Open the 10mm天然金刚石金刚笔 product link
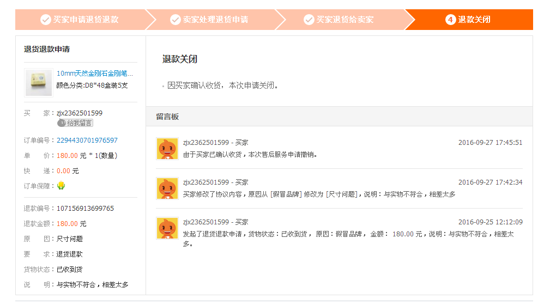Screen dimensions: 550x305 [x=95, y=74]
